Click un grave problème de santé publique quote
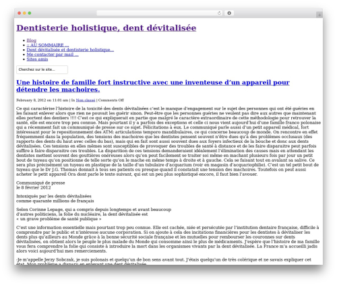337x285 pixels. [59, 219]
